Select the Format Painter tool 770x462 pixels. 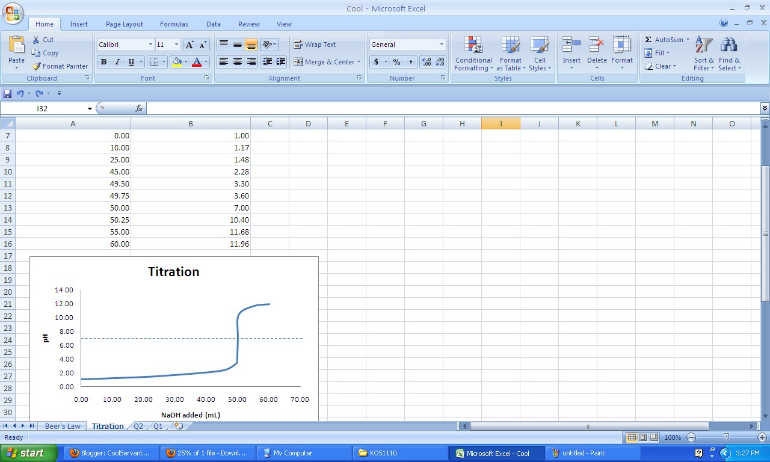click(60, 66)
